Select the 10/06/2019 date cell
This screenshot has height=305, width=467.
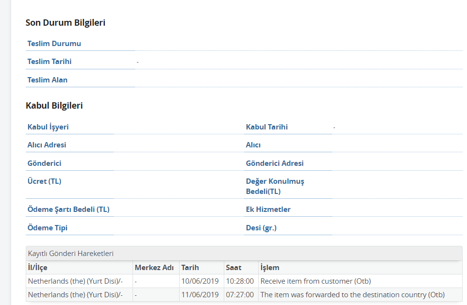(x=201, y=281)
